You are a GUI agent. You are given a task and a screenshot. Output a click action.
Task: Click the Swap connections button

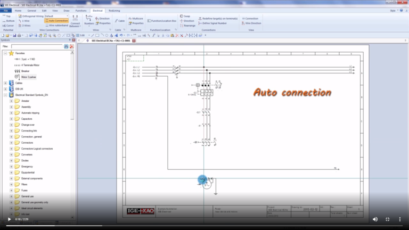[x=185, y=16]
